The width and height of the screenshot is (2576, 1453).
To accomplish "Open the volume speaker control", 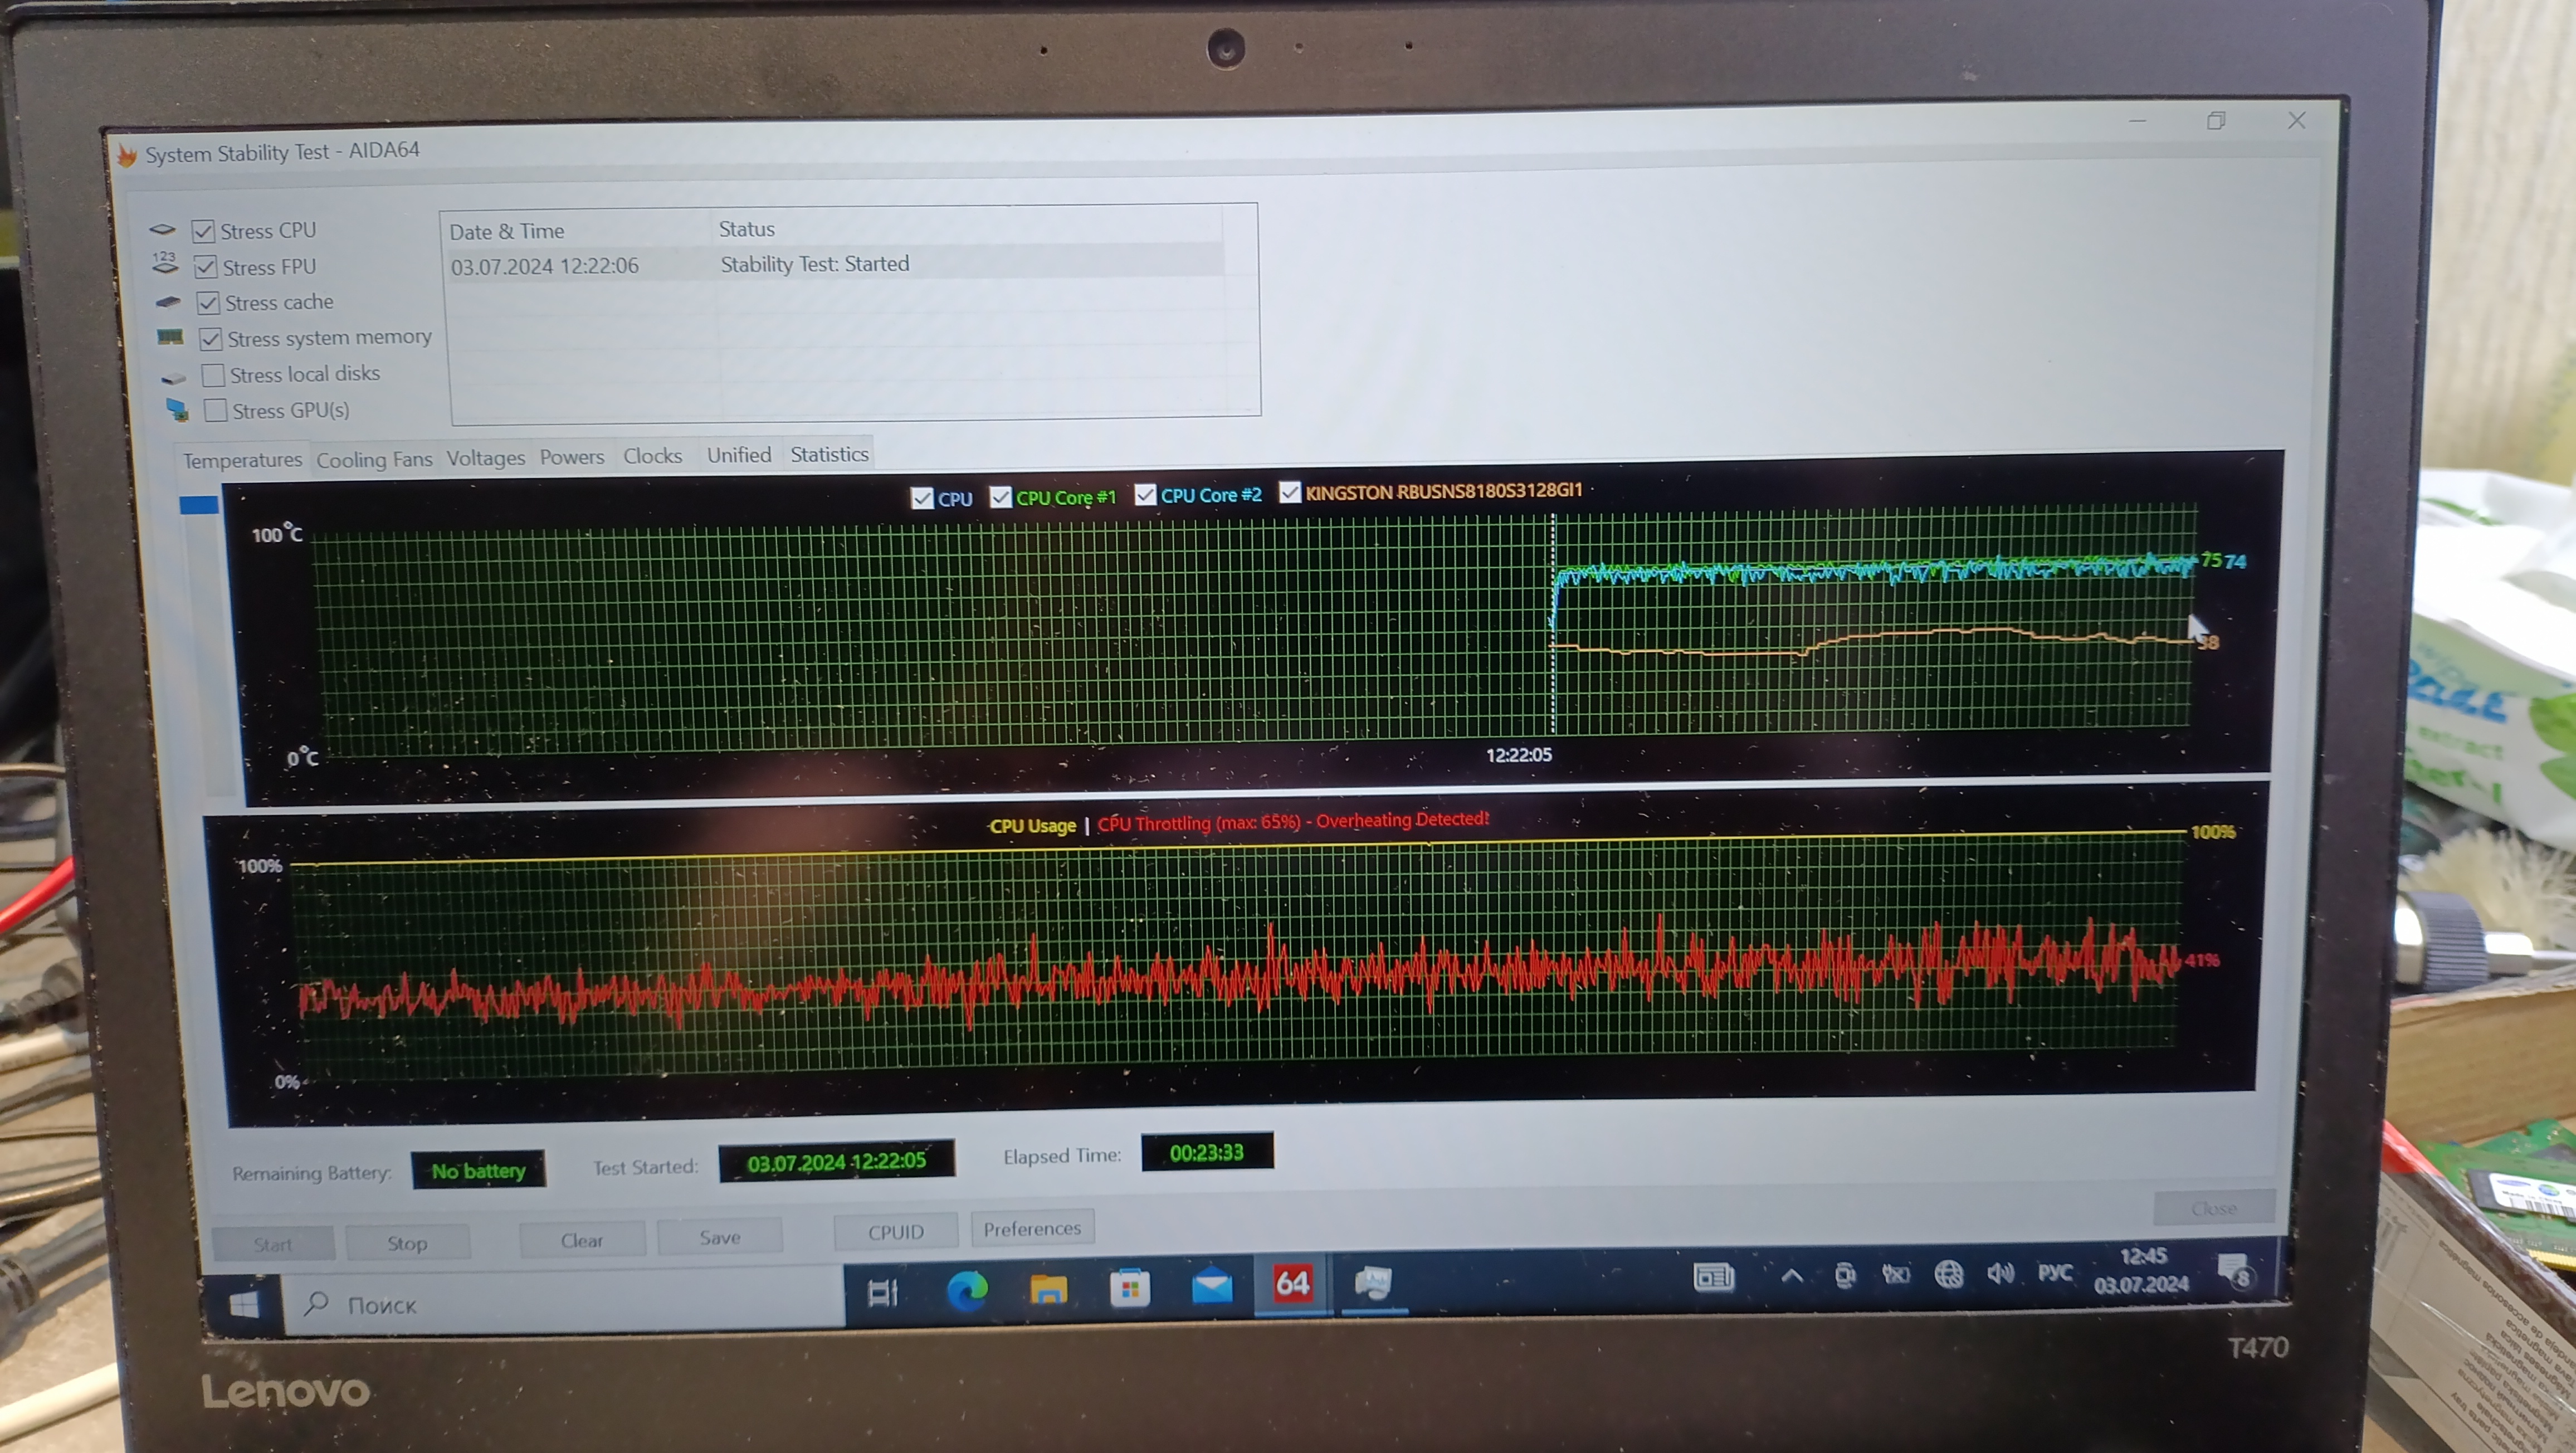I will point(2000,1273).
